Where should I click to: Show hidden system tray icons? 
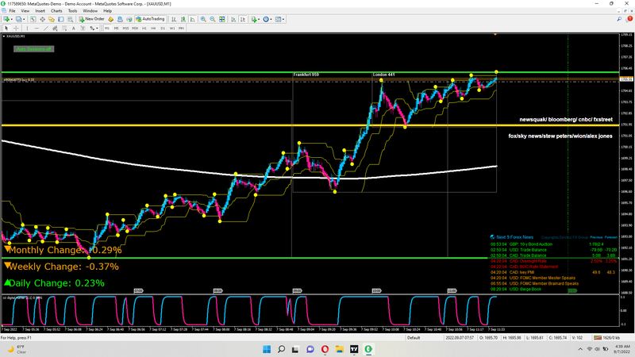580,349
